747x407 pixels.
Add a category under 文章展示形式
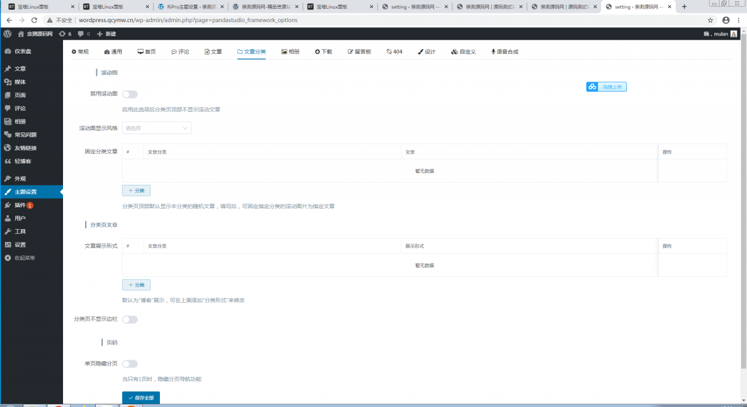click(136, 285)
